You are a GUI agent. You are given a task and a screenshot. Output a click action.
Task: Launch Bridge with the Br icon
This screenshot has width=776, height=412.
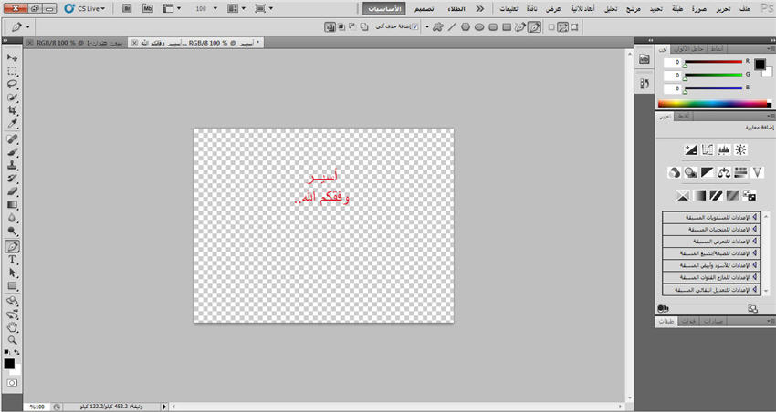pos(127,8)
